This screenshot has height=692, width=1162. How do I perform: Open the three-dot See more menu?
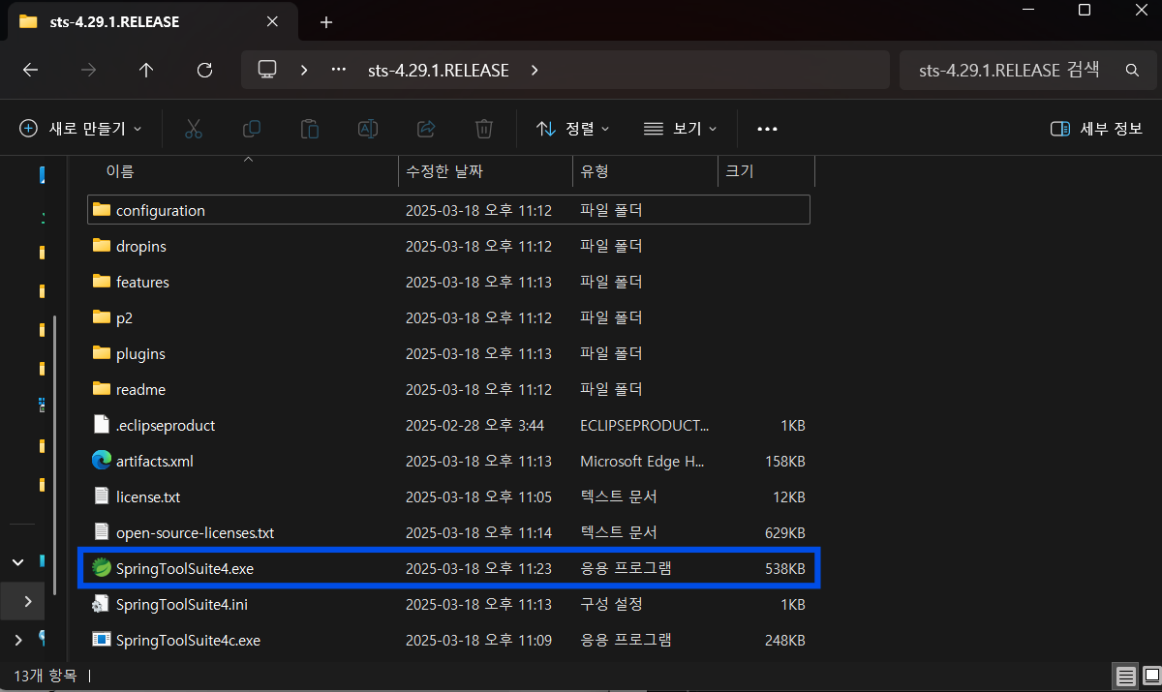(x=767, y=128)
